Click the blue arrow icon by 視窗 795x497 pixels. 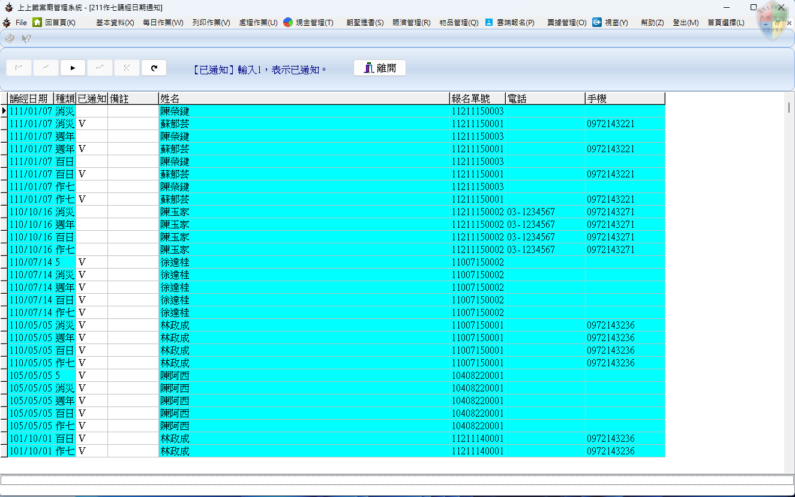(x=597, y=22)
